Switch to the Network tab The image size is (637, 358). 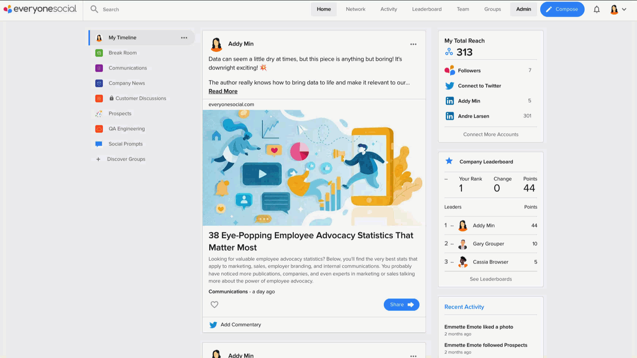tap(356, 9)
